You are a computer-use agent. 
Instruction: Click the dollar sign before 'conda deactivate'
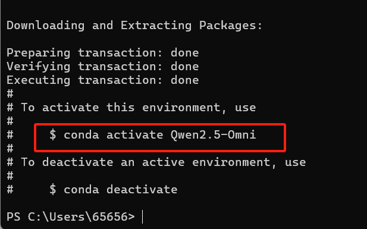point(53,190)
